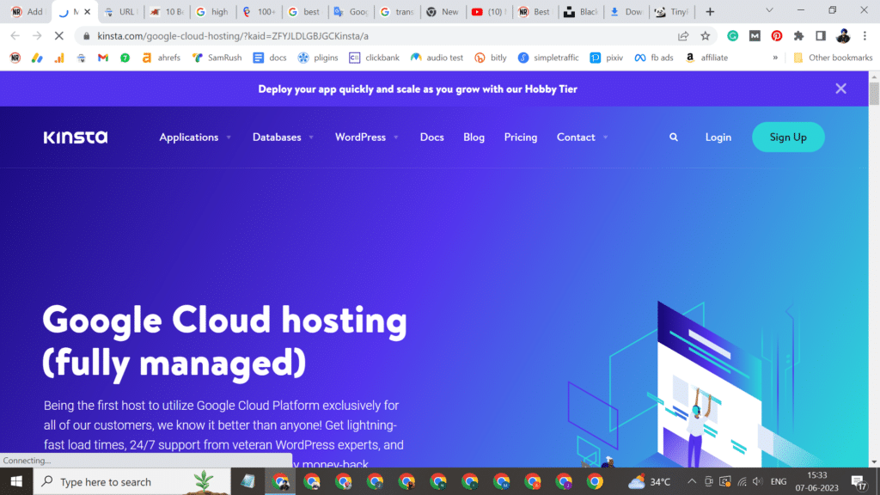Click the Sign Up button
This screenshot has width=880, height=495.
click(x=788, y=137)
